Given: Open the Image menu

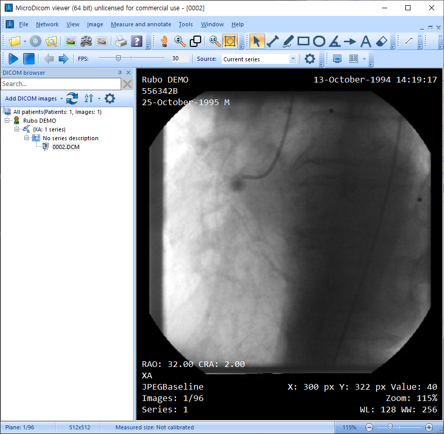Looking at the screenshot, I should tap(95, 24).
